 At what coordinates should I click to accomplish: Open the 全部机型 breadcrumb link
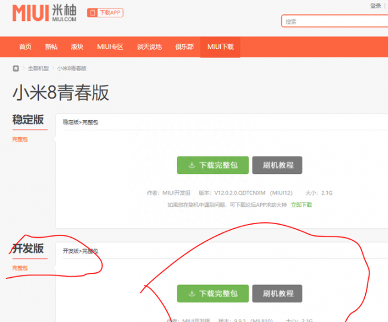tap(38, 68)
